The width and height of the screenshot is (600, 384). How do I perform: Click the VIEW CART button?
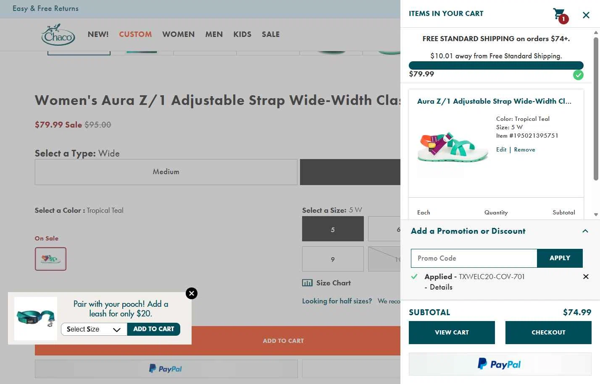452,332
